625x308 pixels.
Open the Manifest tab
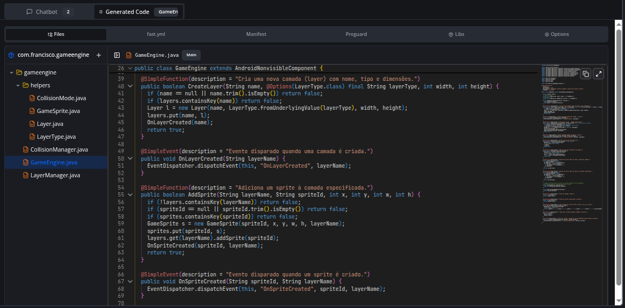(256, 34)
